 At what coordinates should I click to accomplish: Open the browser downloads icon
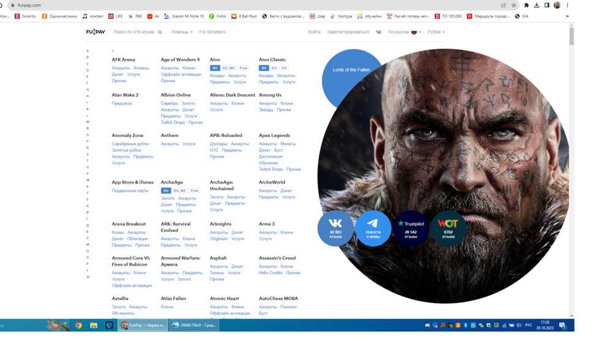(x=537, y=5)
